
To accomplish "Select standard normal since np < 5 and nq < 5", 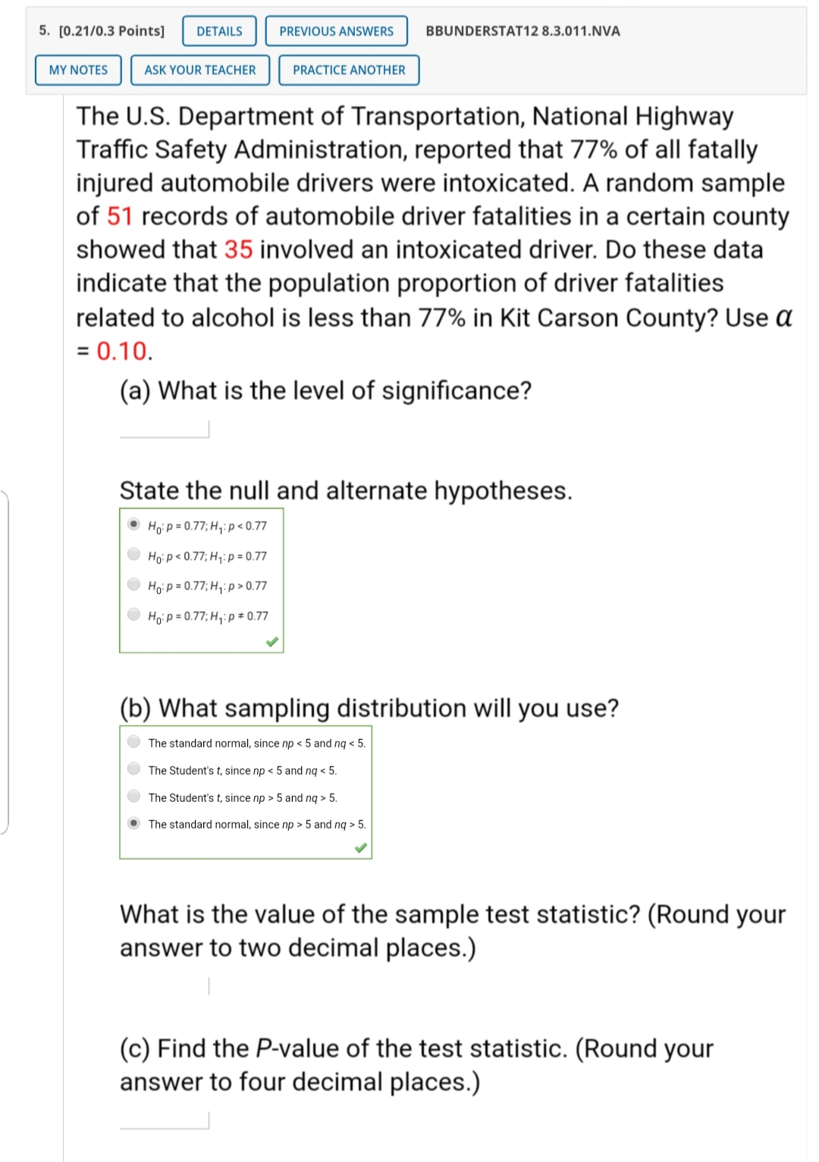I will 133,744.
